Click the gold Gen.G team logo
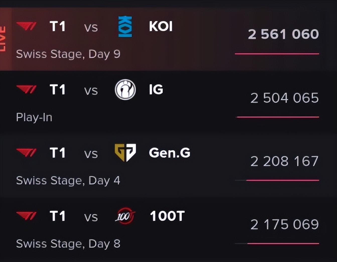Image resolution: width=337 pixels, height=262 pixels. click(x=125, y=153)
